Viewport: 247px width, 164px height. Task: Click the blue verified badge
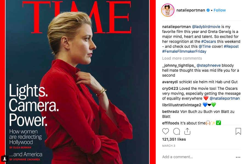[208, 10]
